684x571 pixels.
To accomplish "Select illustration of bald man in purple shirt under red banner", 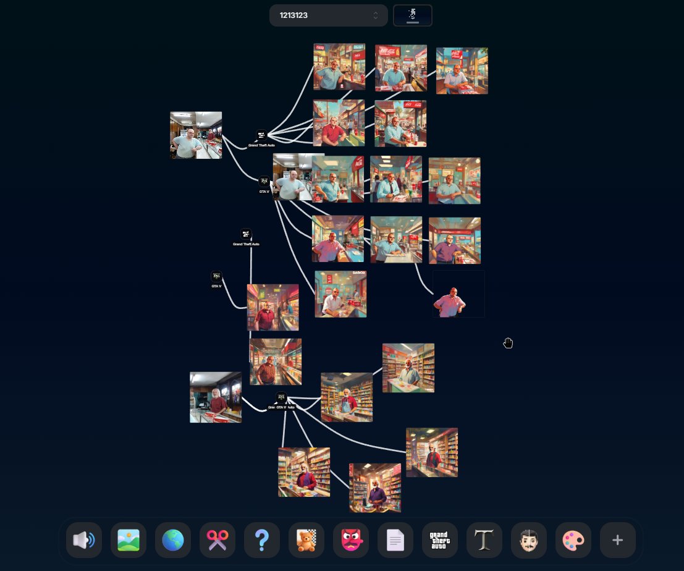I will pyautogui.click(x=455, y=241).
